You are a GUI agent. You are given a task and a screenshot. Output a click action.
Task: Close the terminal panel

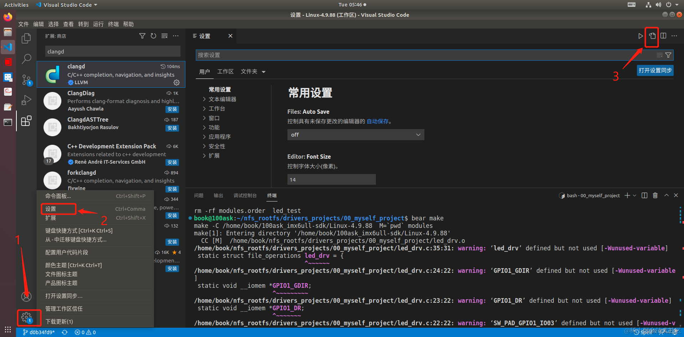pyautogui.click(x=676, y=195)
